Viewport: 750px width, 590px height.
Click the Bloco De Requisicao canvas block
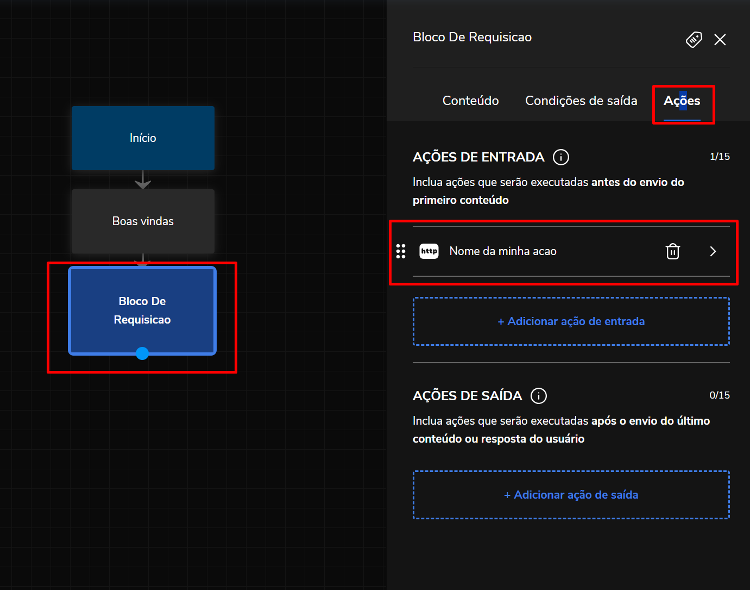tap(142, 310)
